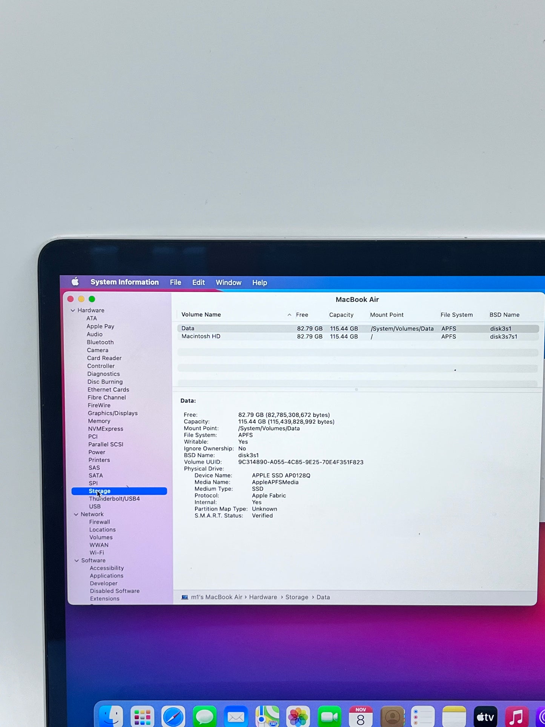The width and height of the screenshot is (545, 727).
Task: Select Accessibility under Software
Action: pos(107,568)
